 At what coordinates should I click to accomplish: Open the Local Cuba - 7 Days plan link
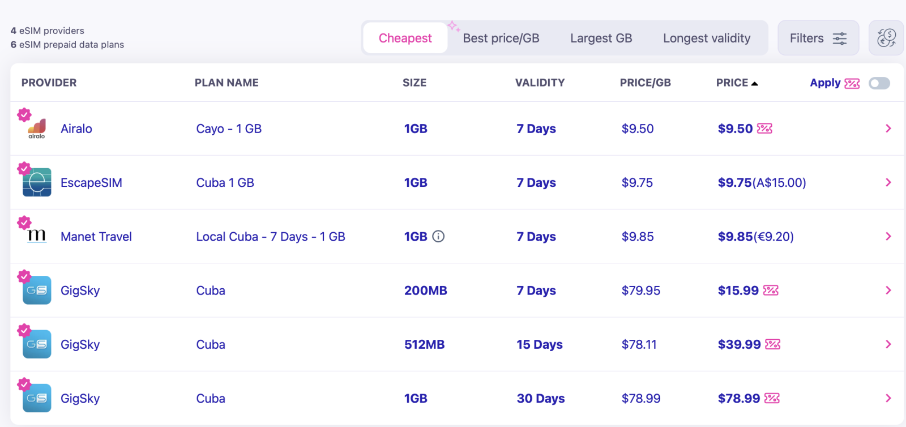[x=270, y=237]
